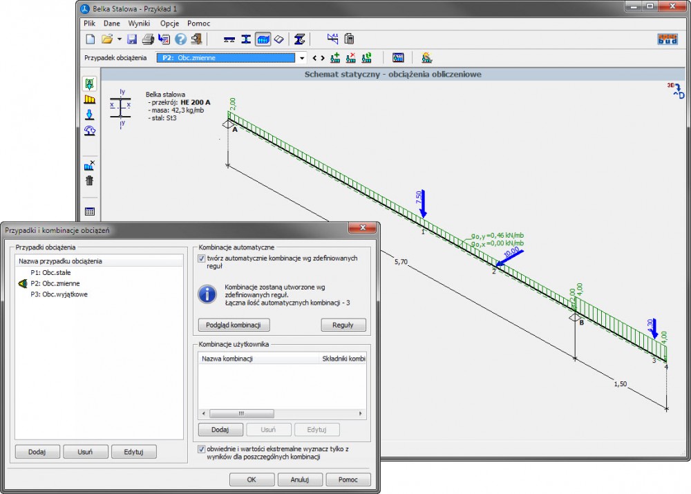Open the 'Przypadek obciążenia' dropdown
The height and width of the screenshot is (494, 691).
(302, 58)
